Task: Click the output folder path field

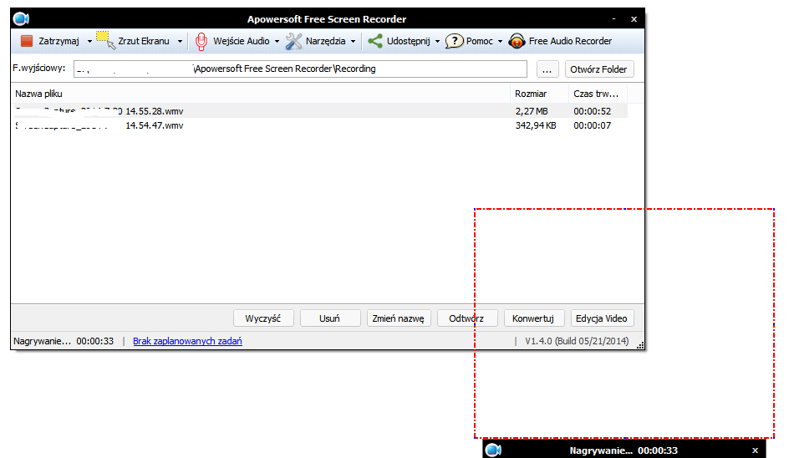Action: click(x=300, y=69)
